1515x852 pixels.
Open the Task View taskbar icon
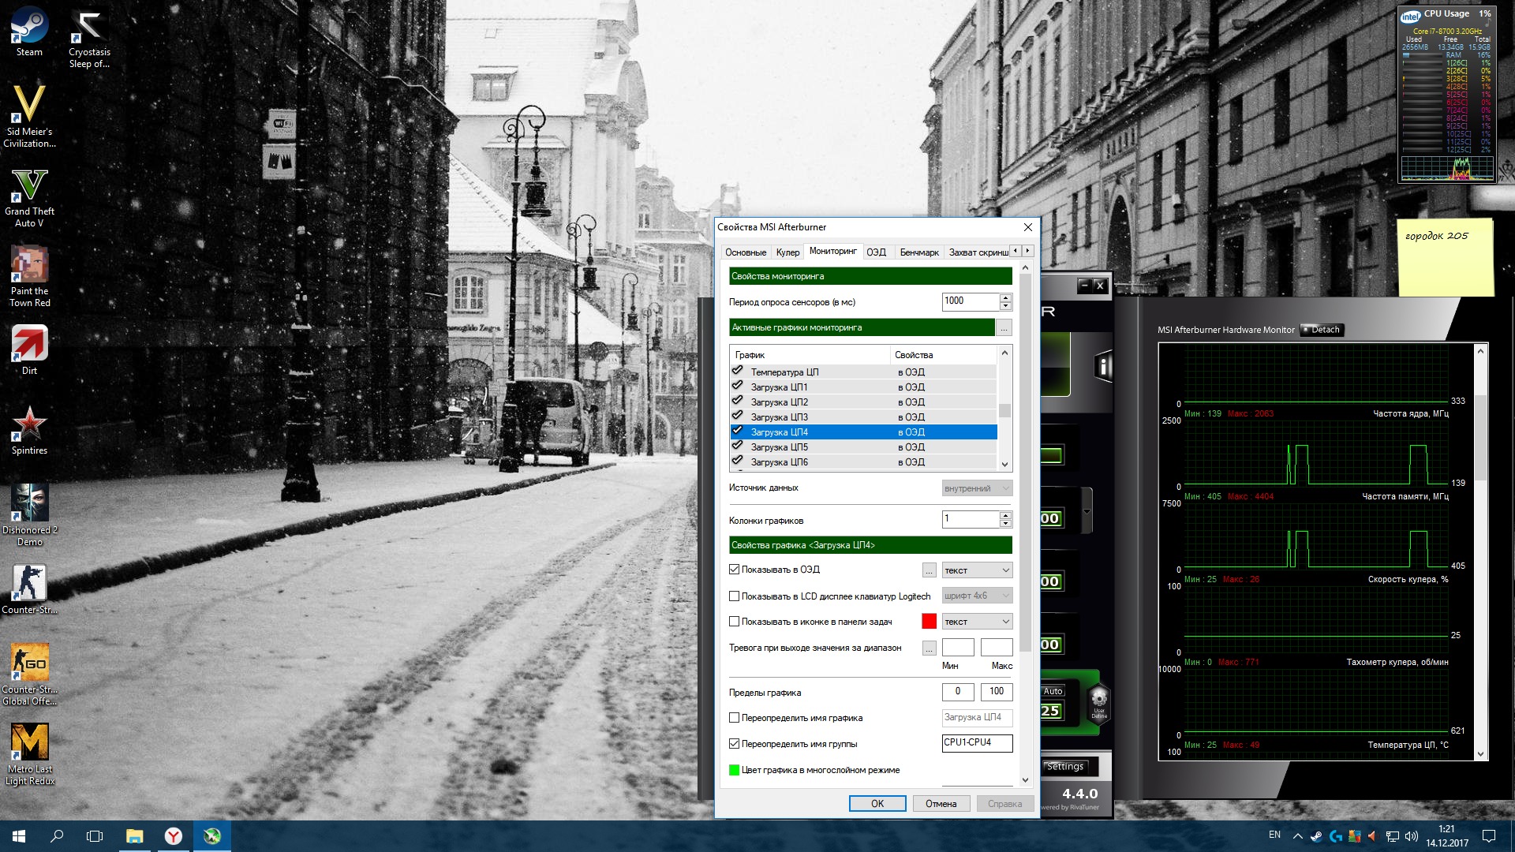(x=95, y=836)
